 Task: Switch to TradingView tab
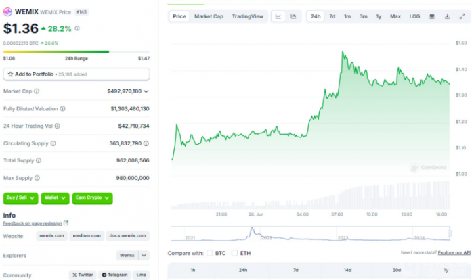click(248, 16)
